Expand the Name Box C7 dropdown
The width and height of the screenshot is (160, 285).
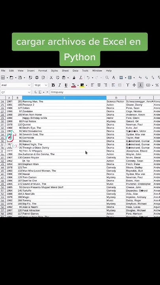29,92
